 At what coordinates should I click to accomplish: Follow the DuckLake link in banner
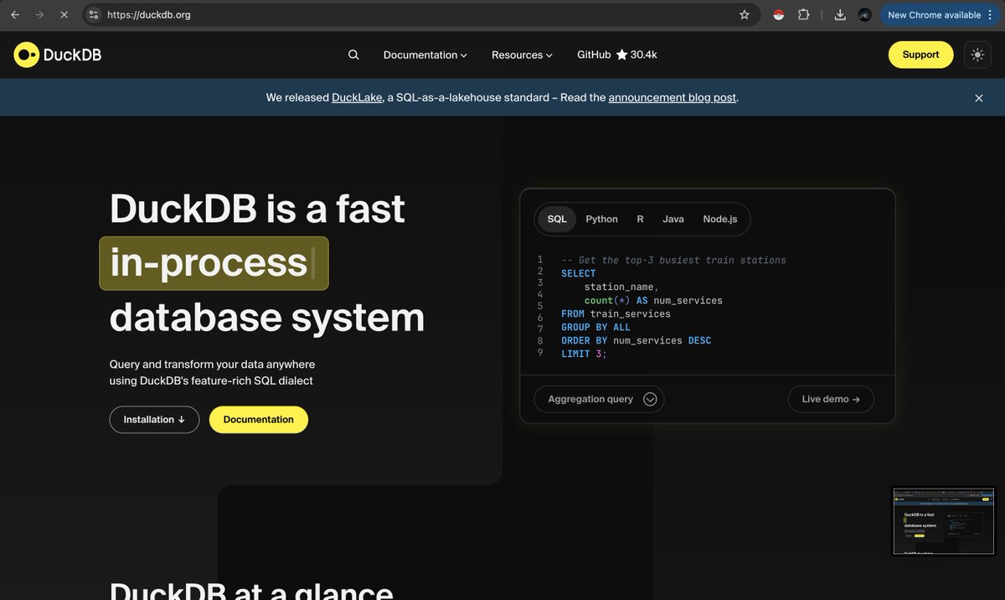pos(358,97)
